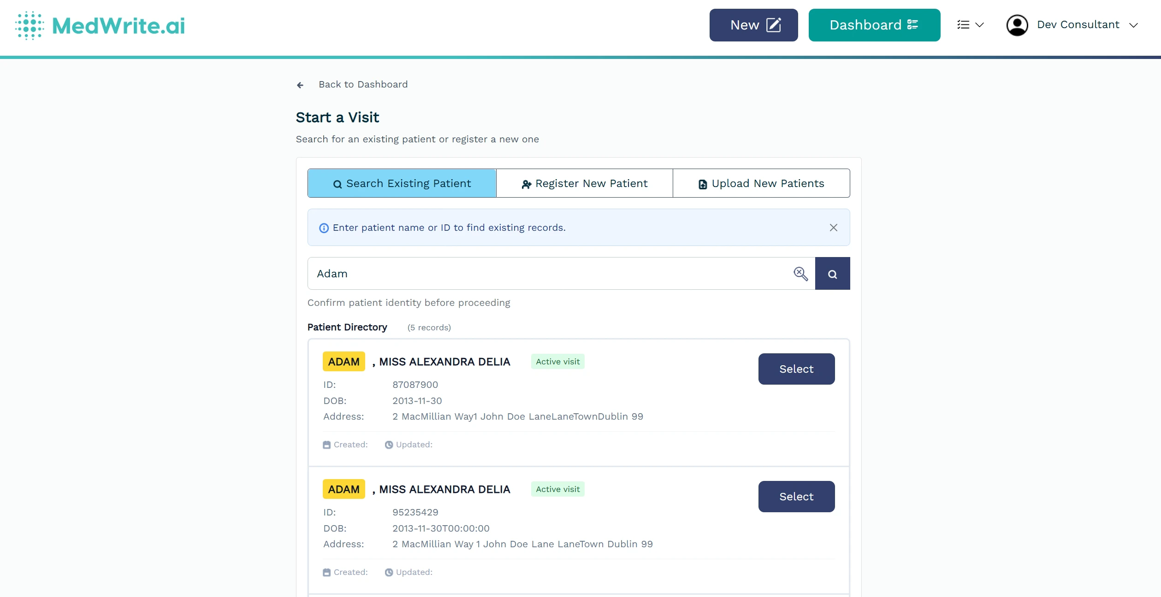
Task: Click the back arrow beside Back to Dashboard
Action: pyautogui.click(x=300, y=85)
